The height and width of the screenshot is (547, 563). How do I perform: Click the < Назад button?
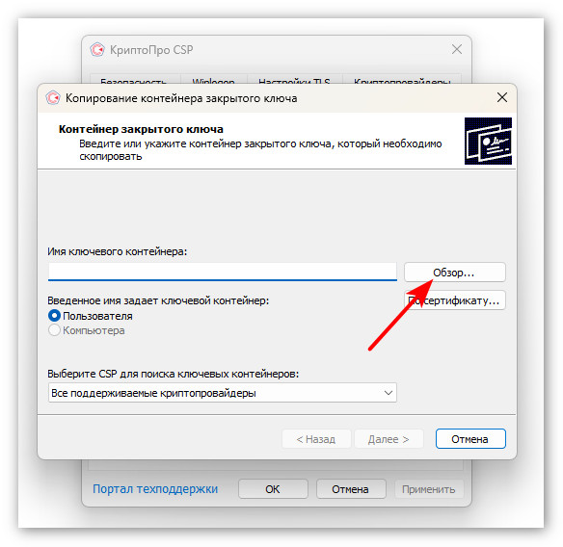[x=316, y=439]
